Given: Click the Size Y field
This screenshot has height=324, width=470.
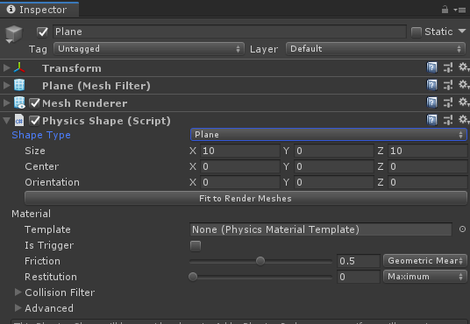Looking at the screenshot, I should tap(334, 151).
